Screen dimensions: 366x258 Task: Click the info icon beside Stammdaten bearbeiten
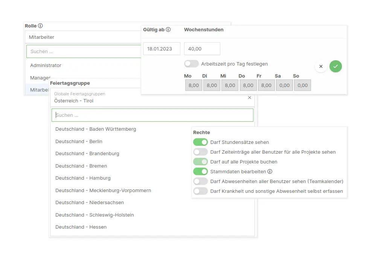[270, 172]
